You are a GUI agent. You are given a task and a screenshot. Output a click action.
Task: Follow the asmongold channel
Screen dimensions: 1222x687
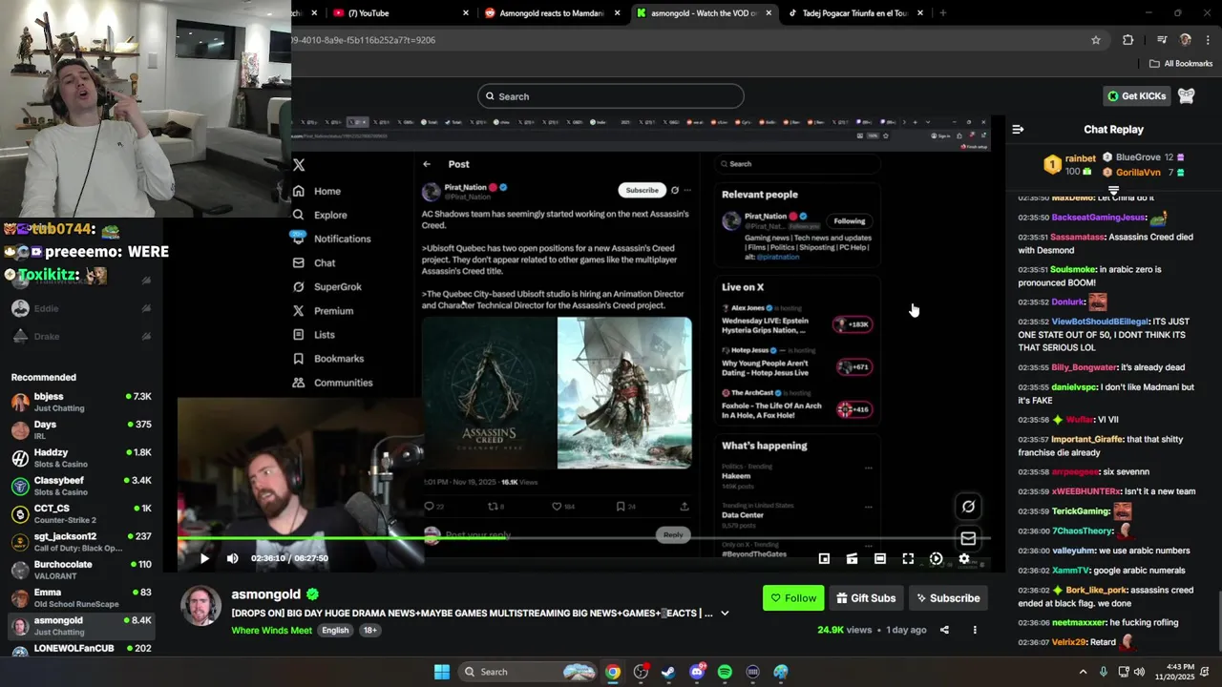(793, 598)
